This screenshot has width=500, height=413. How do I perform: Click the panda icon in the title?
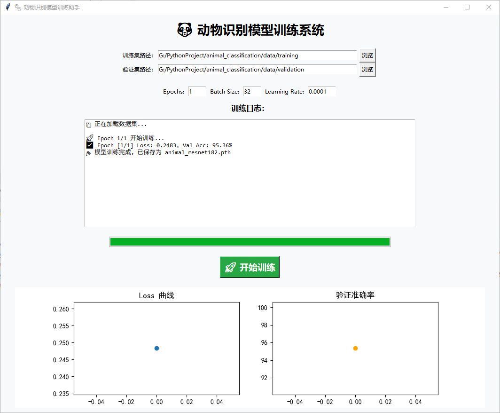pyautogui.click(x=185, y=30)
